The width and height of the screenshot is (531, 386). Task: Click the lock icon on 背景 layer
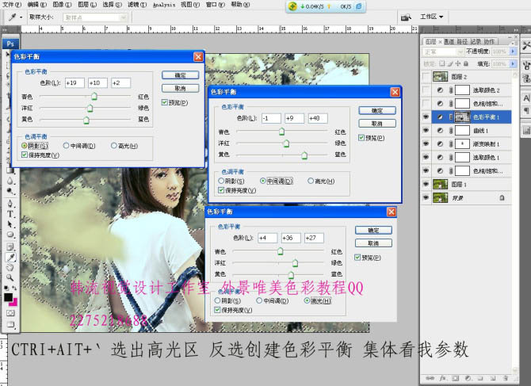tap(501, 197)
